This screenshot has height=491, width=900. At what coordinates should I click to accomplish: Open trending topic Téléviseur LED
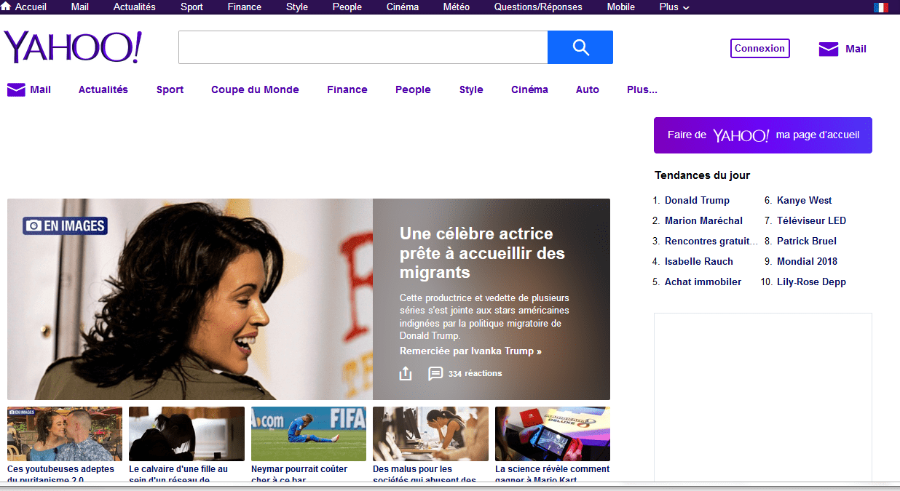tap(812, 220)
